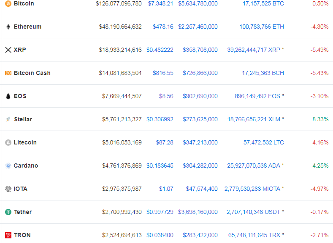Click the Ethereum diamond logo icon

(x=8, y=27)
